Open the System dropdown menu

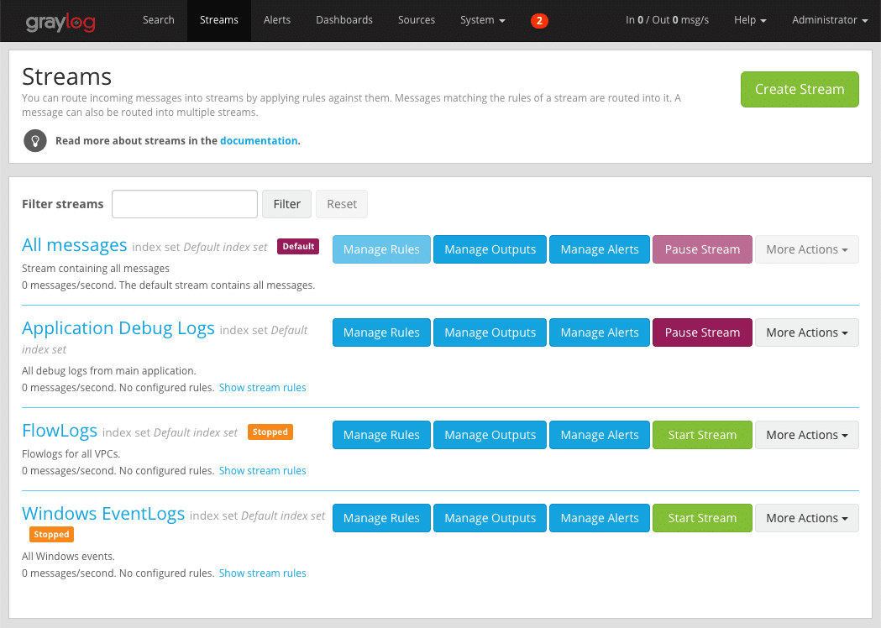(482, 20)
